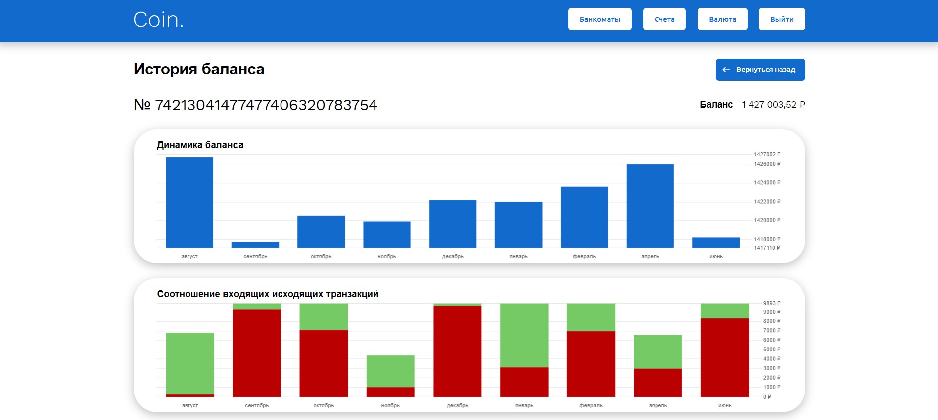This screenshot has height=420, width=938.
Task: Click the green segment of ноябрь bar
Action: [390, 371]
